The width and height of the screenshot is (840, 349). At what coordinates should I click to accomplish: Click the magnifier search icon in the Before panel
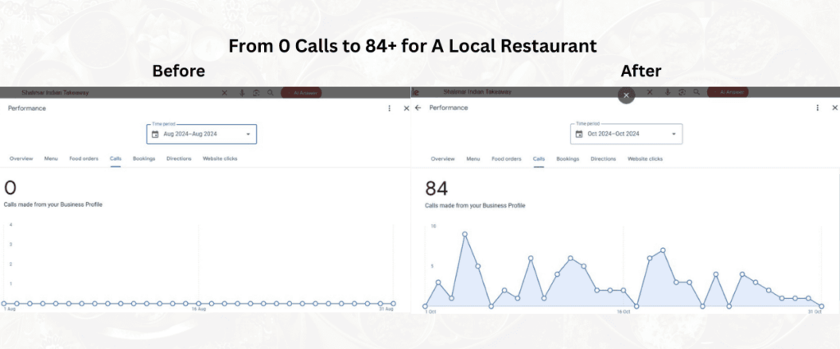tap(271, 93)
